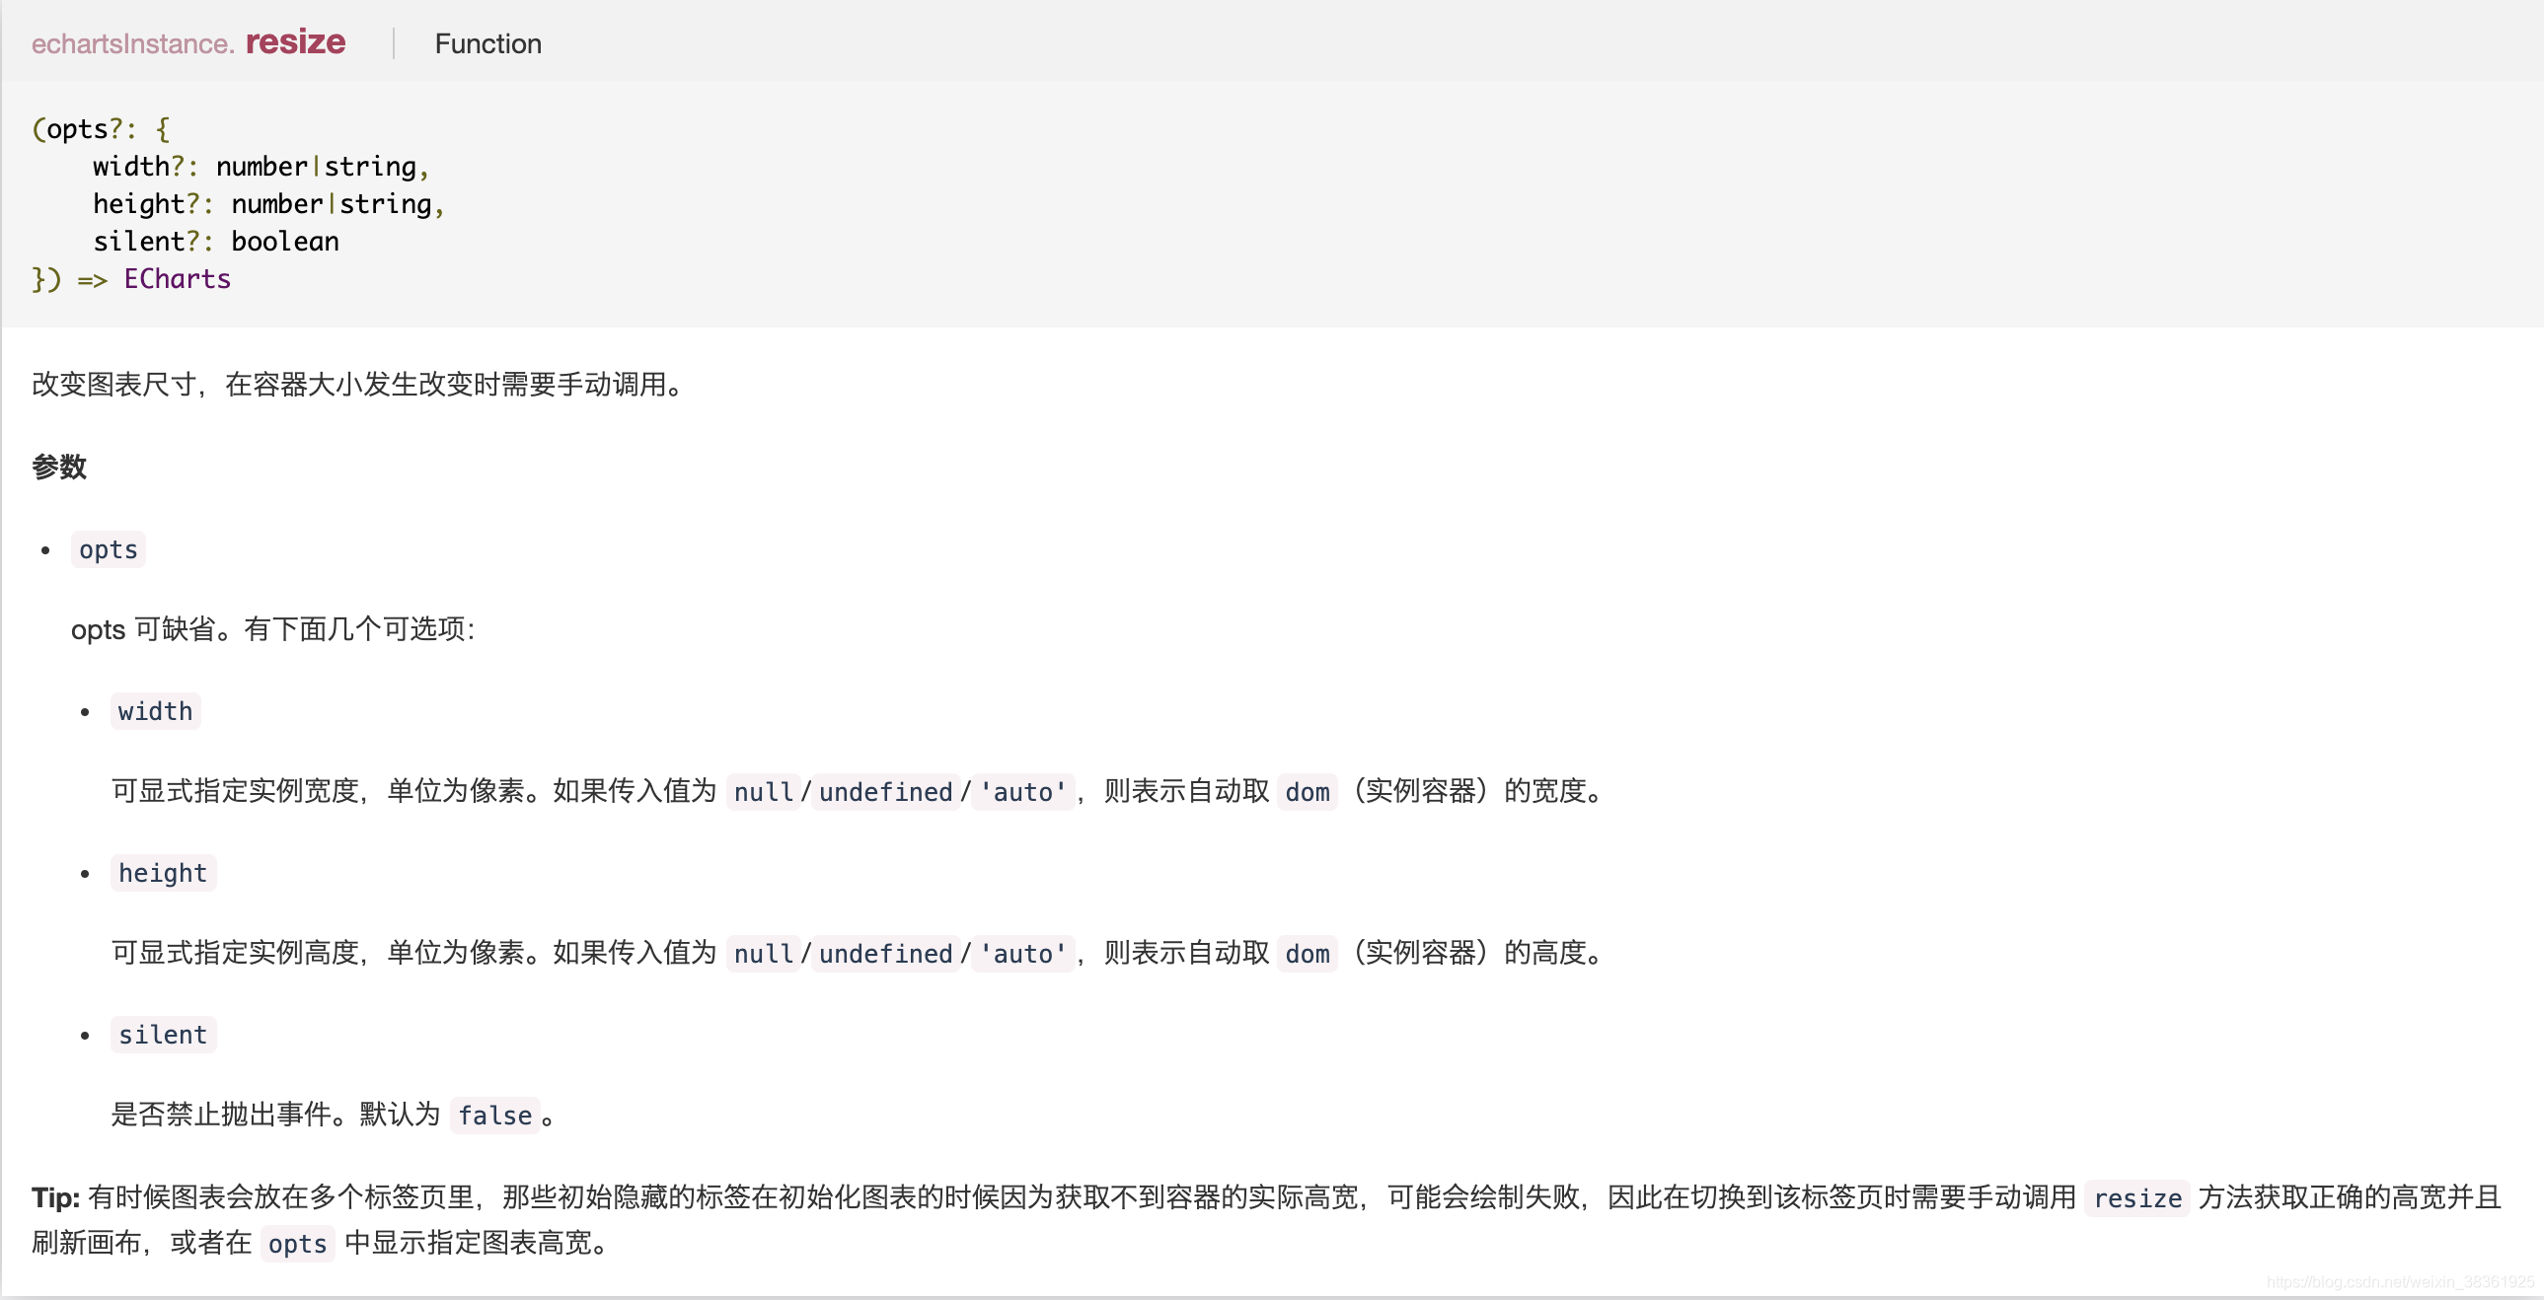
Task: Click the Tip: bold label
Action: 55,1197
